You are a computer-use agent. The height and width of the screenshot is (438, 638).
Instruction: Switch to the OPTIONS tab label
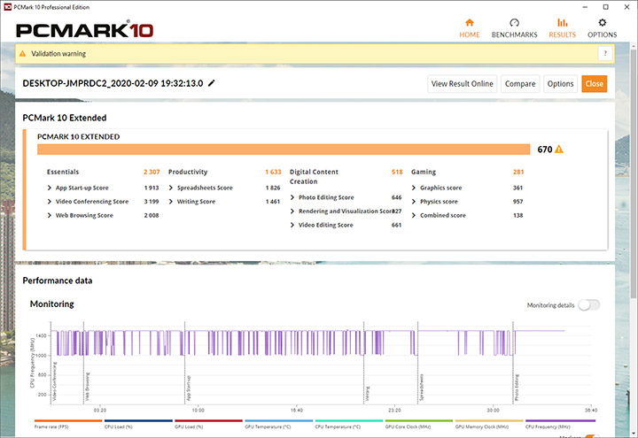[x=603, y=35]
